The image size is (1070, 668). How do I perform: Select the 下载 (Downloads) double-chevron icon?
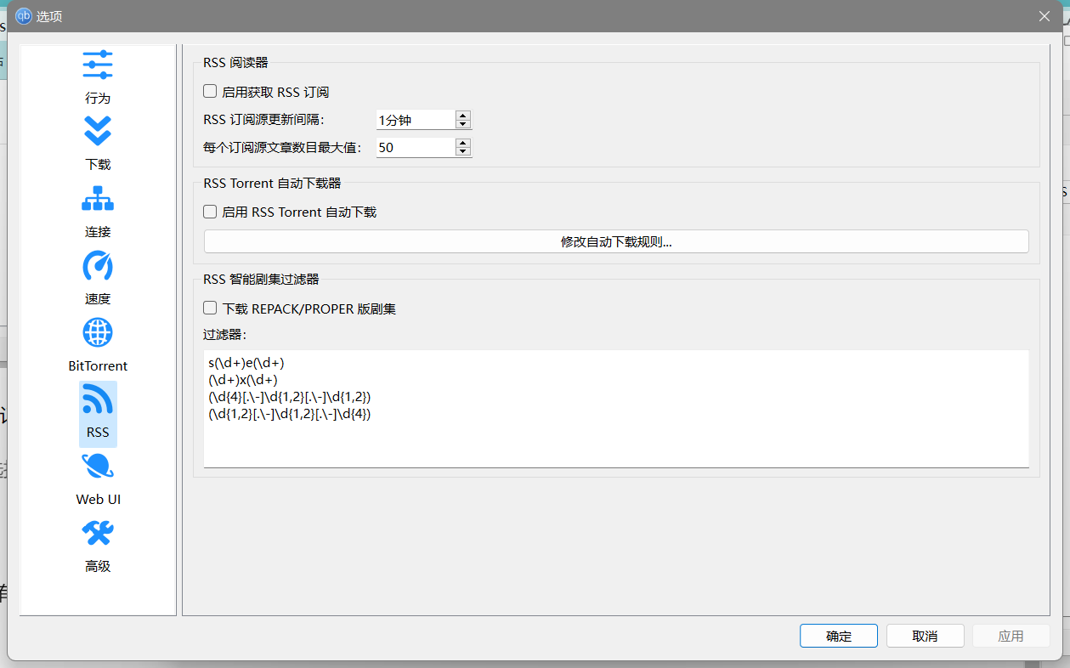pyautogui.click(x=98, y=132)
